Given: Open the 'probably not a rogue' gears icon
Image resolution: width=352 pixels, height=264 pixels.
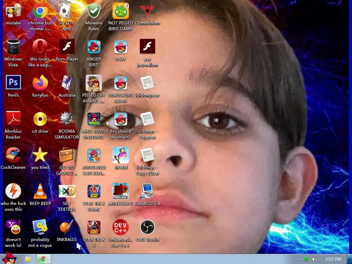Looking at the screenshot, I should click(40, 227).
